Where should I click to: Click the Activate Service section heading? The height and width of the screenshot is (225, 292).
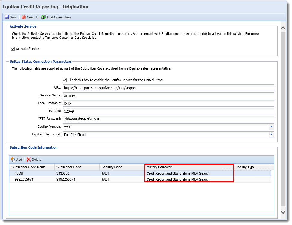click(x=23, y=26)
